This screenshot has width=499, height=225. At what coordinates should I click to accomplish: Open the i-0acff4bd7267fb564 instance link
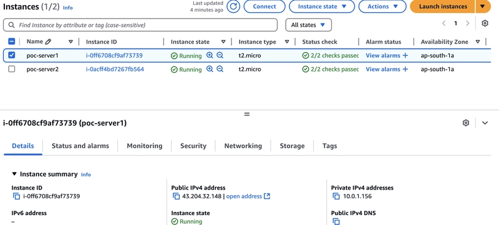[115, 69]
